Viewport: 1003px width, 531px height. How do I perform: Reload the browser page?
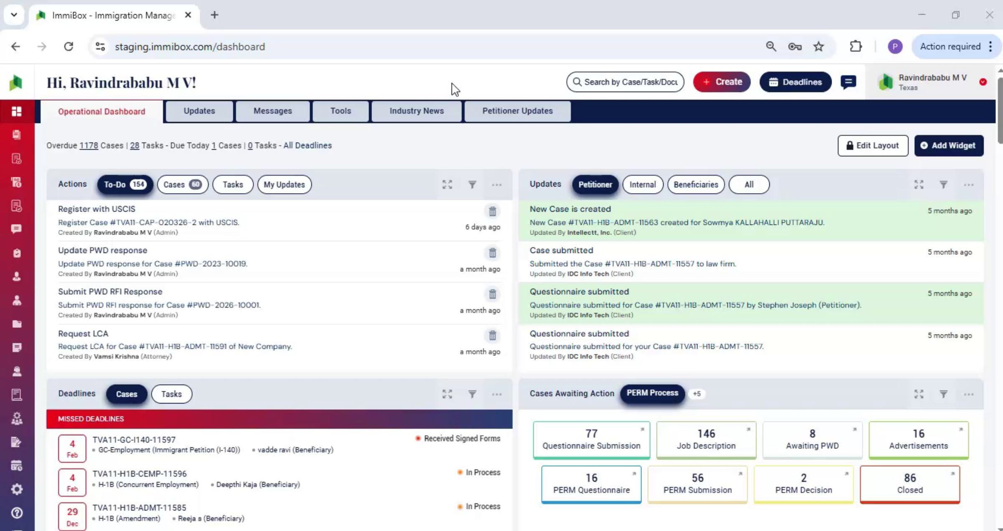tap(69, 46)
